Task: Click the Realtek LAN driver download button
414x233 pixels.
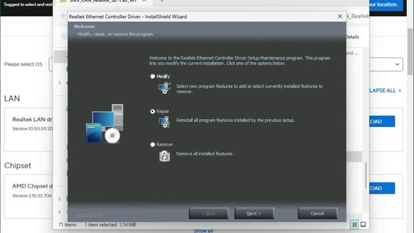Action: pos(382,122)
